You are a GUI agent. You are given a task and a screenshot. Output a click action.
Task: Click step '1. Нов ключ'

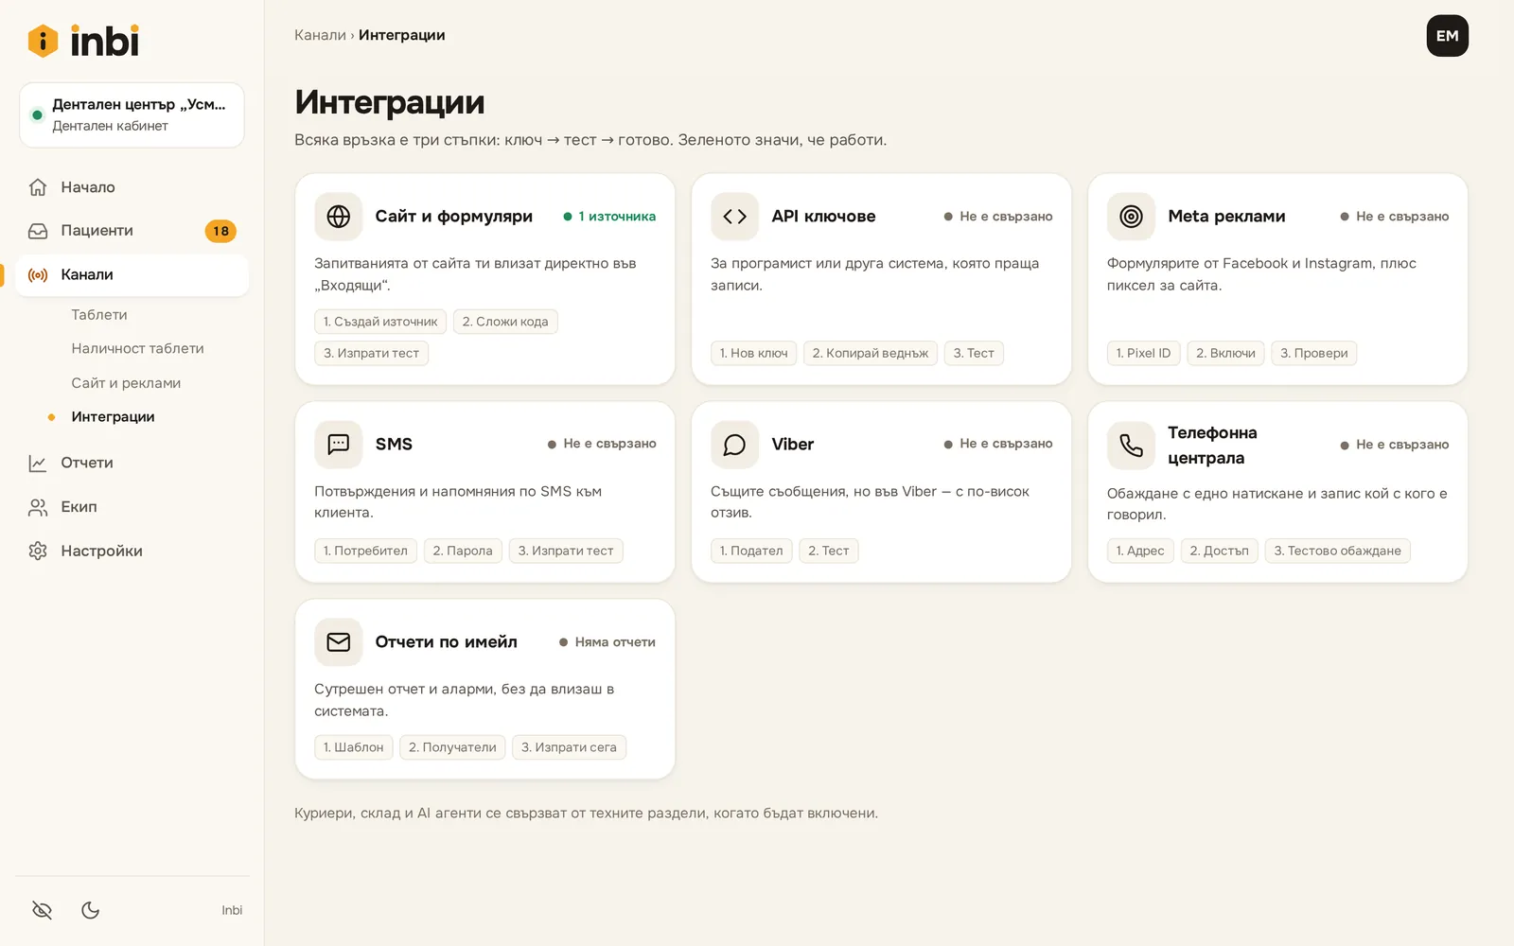(x=753, y=353)
